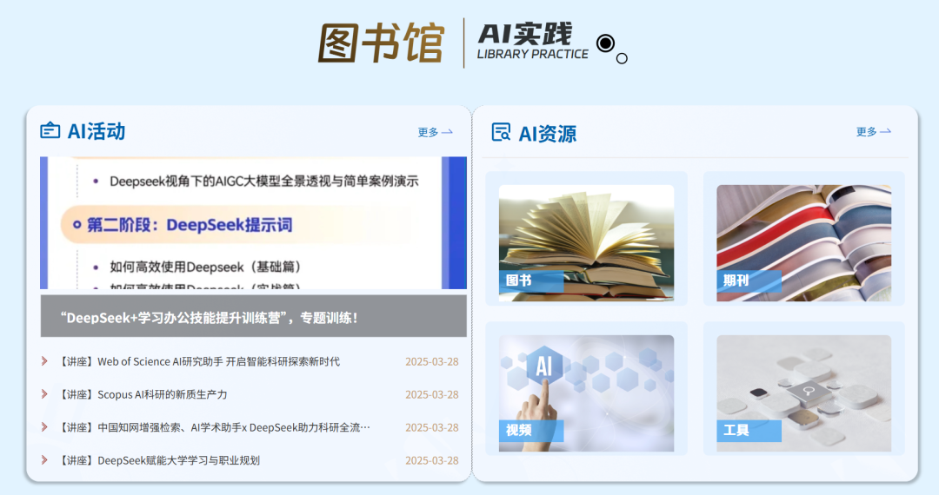Click the 图书馆 logo in the header
The height and width of the screenshot is (495, 939).
pyautogui.click(x=381, y=43)
